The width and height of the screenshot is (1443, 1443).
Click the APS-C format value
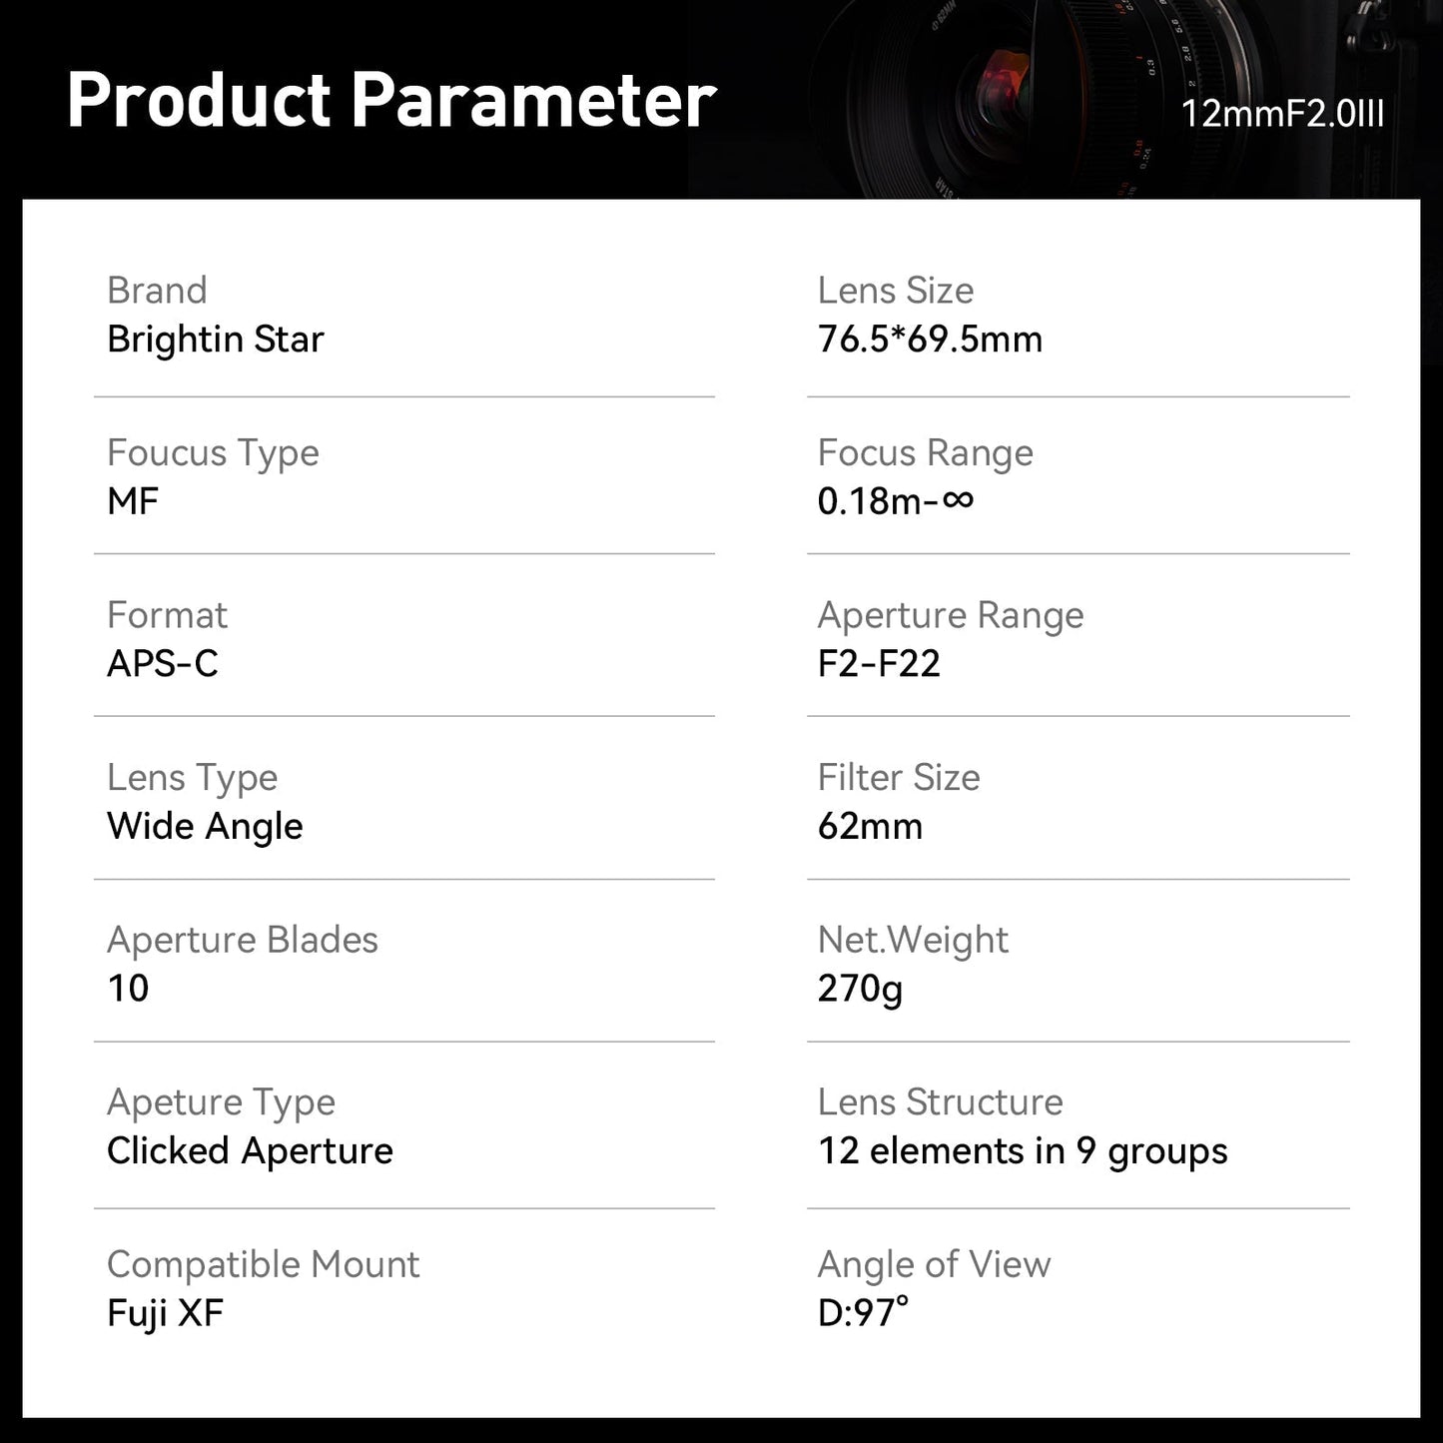pos(163,664)
